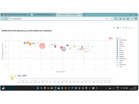The height and width of the screenshot is (104, 139).
Task: Toggle Germany trace in legend
Action: [x=120, y=46]
